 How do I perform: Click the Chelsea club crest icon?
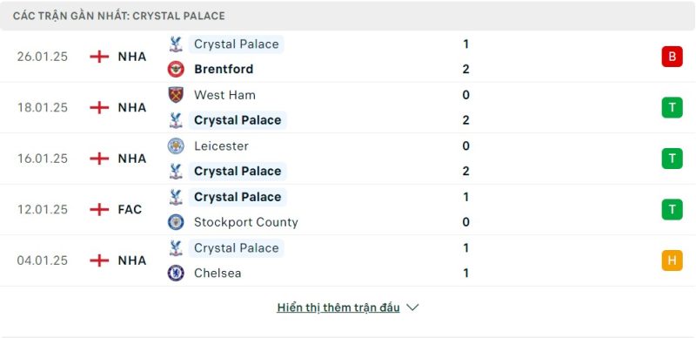point(176,273)
